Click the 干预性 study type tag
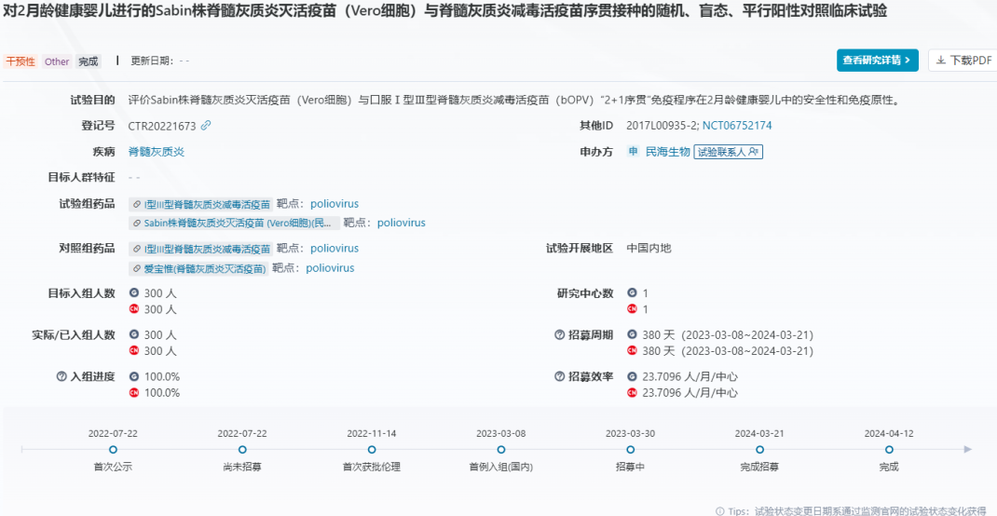The image size is (997, 516). point(20,61)
